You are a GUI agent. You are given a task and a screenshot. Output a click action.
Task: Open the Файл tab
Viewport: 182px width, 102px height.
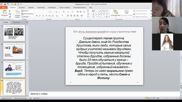[4, 7]
